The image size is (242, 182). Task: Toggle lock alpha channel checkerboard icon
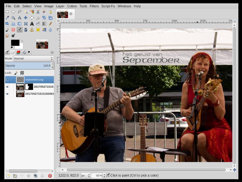pyautogui.click(x=22, y=73)
